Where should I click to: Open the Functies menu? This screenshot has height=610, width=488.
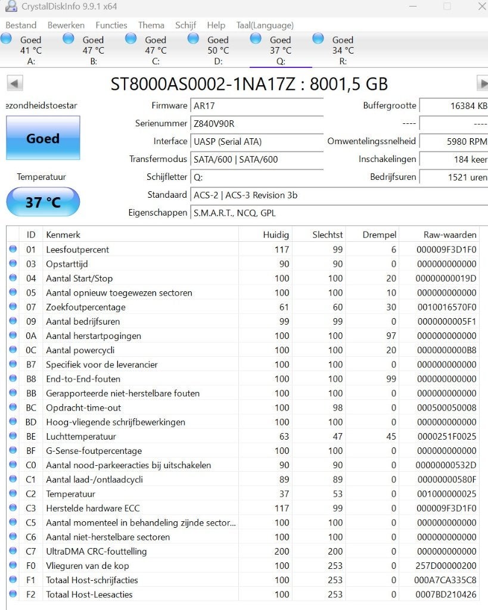tap(111, 25)
